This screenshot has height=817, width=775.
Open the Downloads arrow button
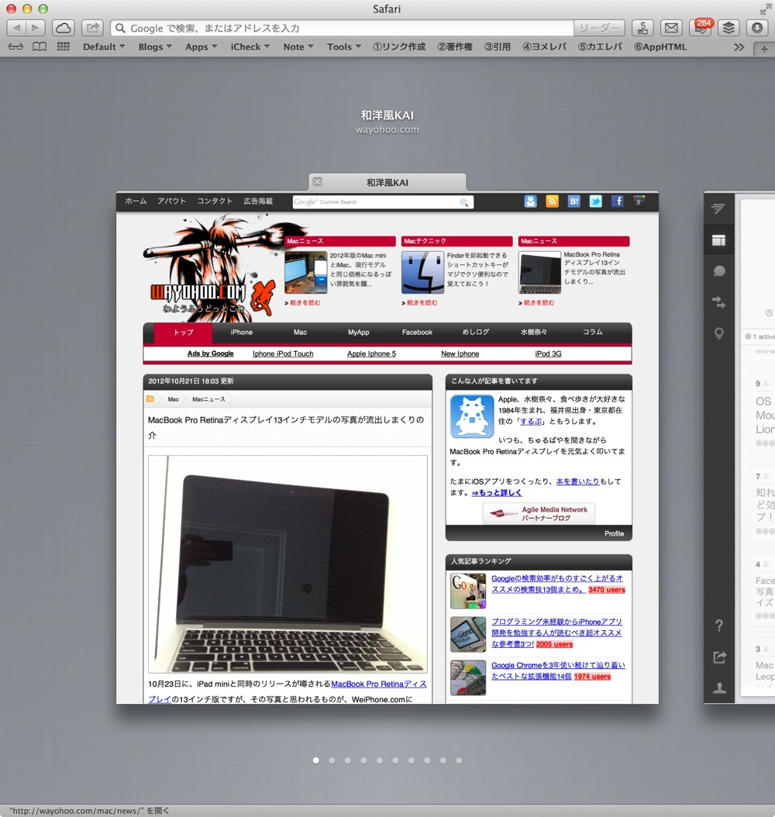click(757, 28)
